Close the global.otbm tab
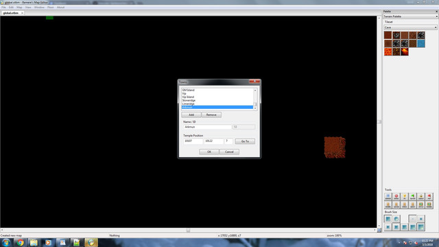439x247 pixels. pos(22,13)
